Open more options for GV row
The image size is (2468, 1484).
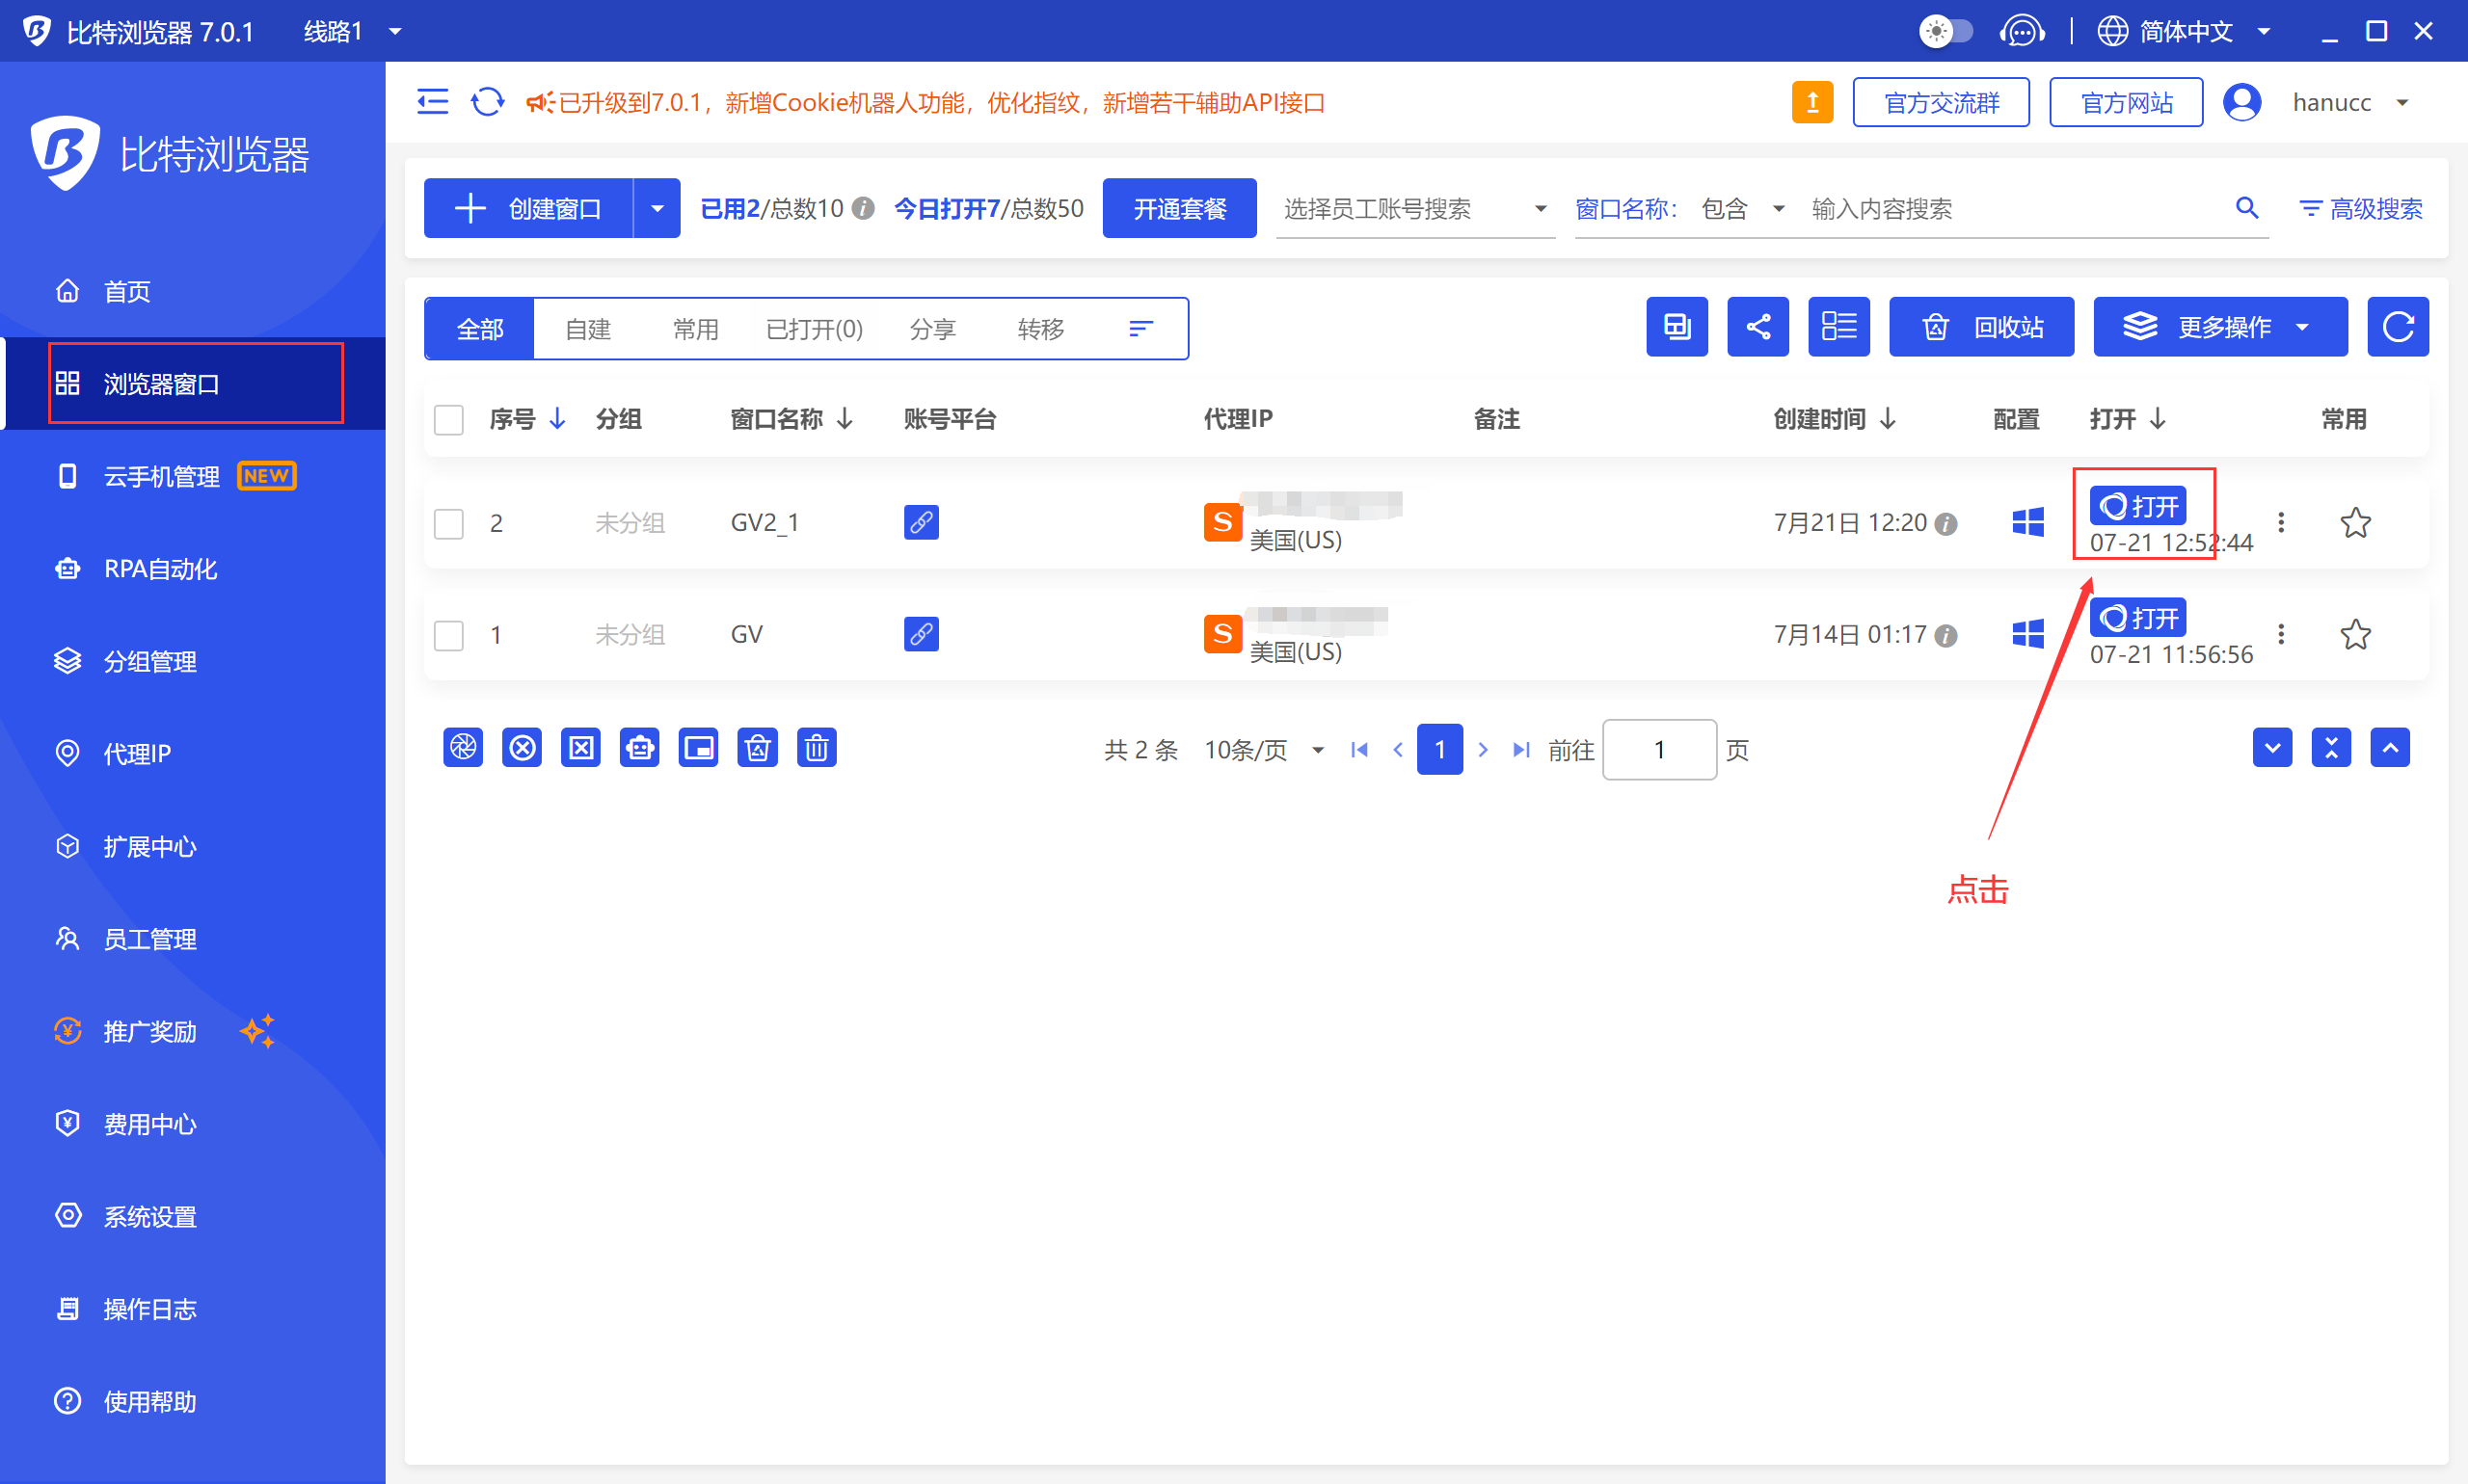coord(2281,634)
